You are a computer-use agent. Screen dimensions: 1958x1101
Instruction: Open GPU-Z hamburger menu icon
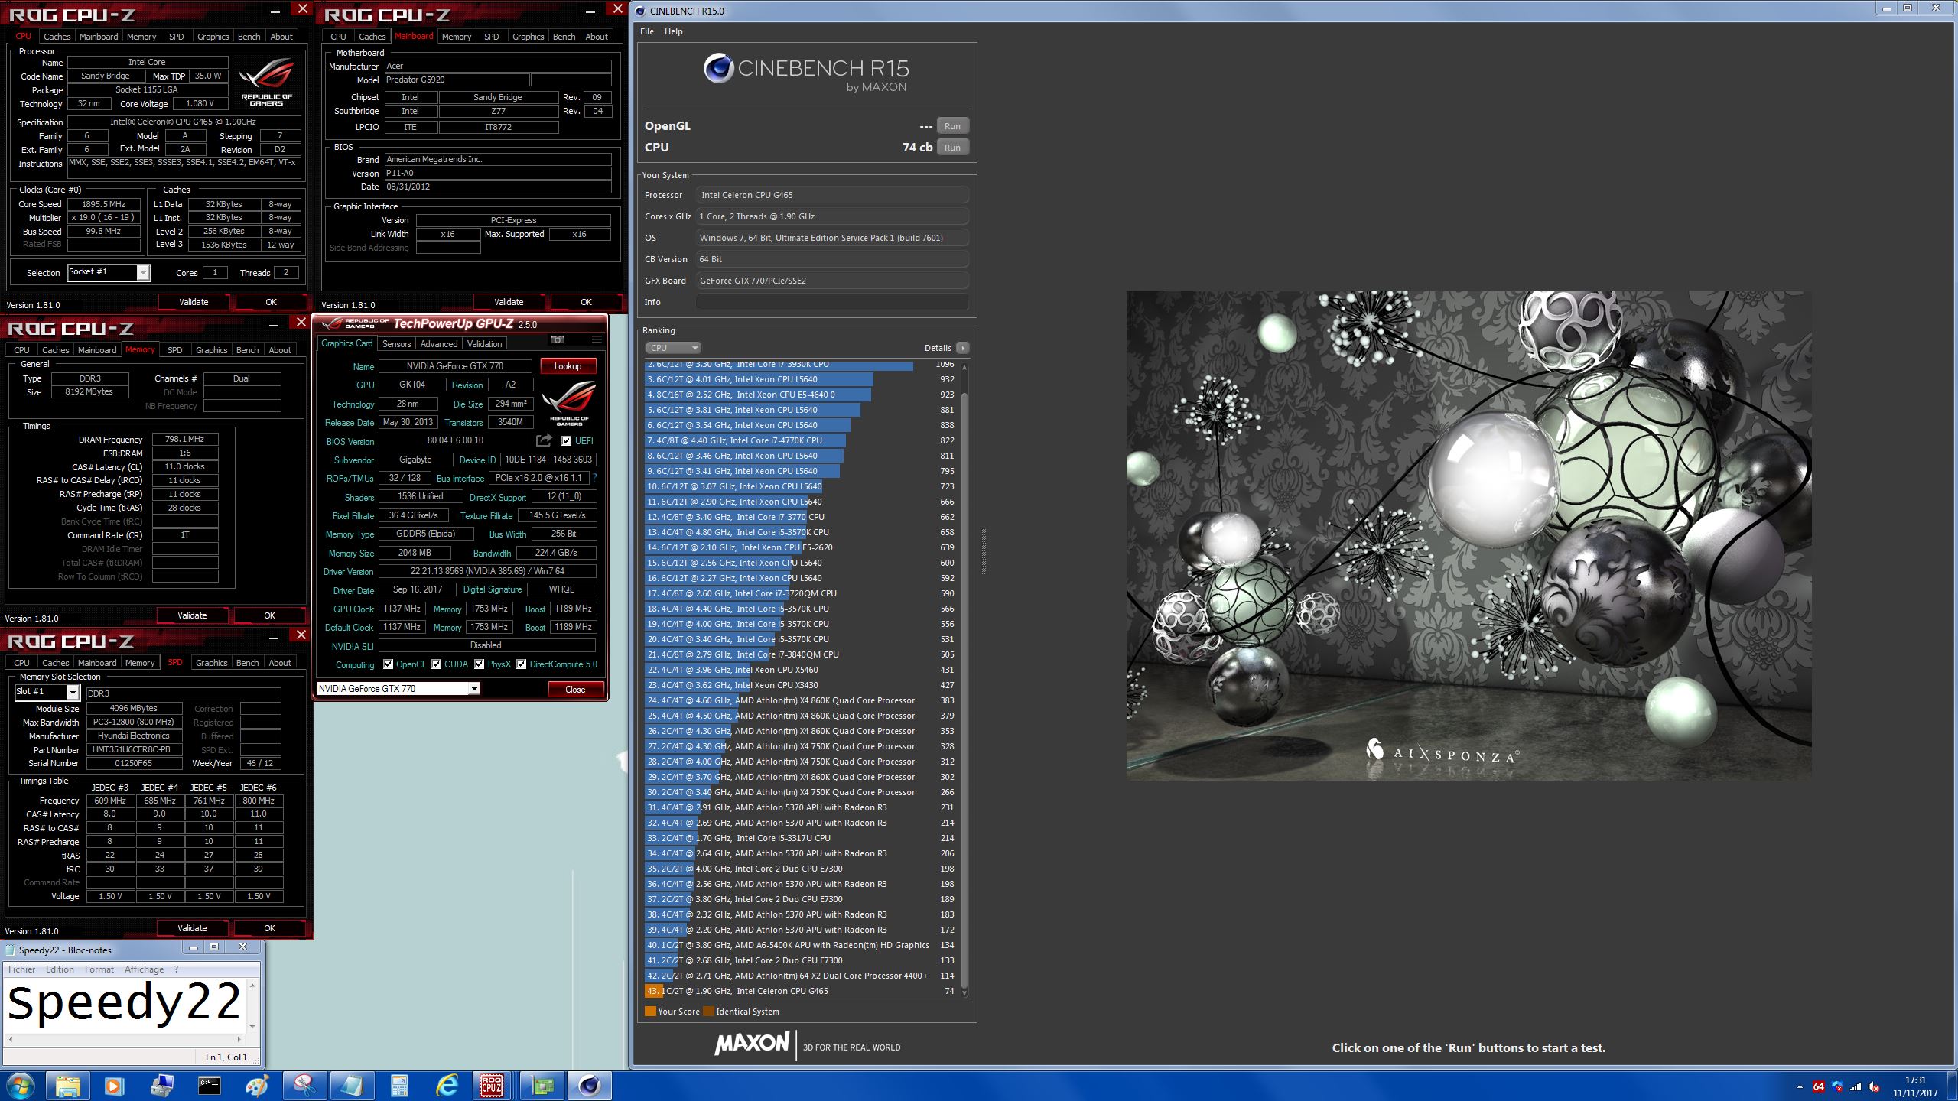(597, 339)
